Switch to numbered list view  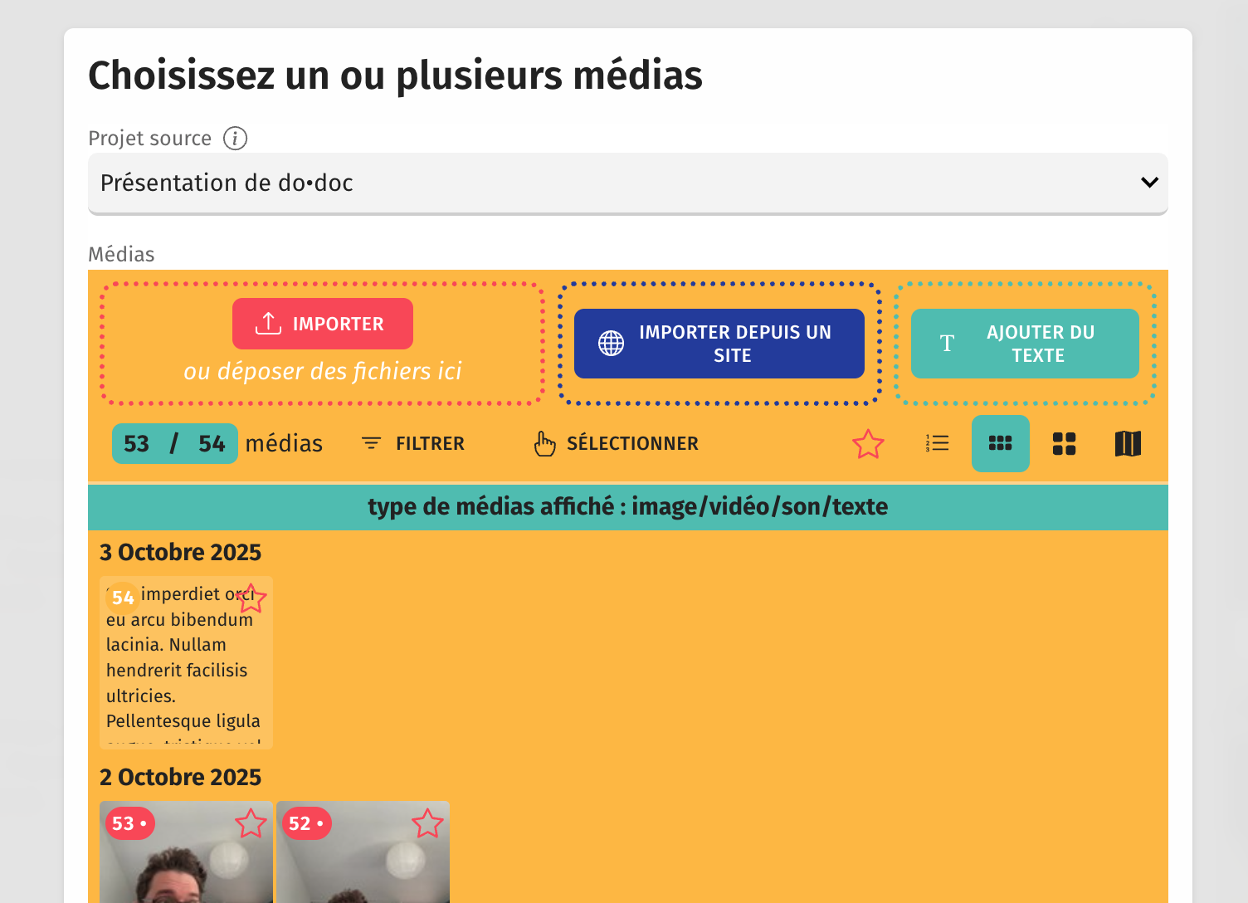pyautogui.click(x=937, y=444)
